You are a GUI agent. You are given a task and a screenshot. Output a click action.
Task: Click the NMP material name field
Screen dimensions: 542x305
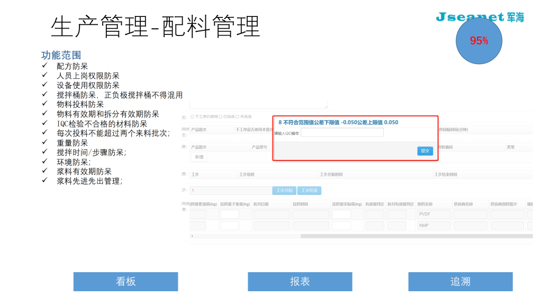pyautogui.click(x=433, y=226)
